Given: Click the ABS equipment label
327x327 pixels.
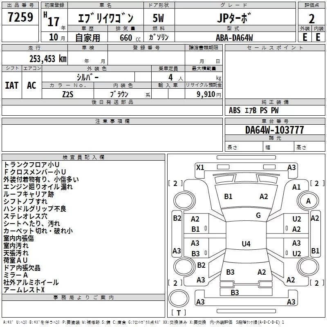Looking at the screenshot, I should (235, 110).
